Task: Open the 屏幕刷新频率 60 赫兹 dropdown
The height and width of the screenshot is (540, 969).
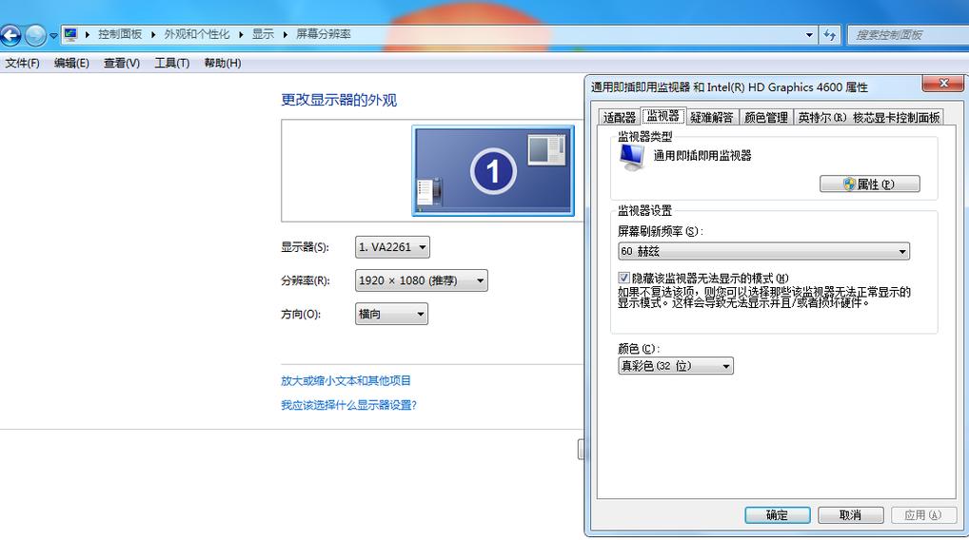Action: click(x=763, y=251)
